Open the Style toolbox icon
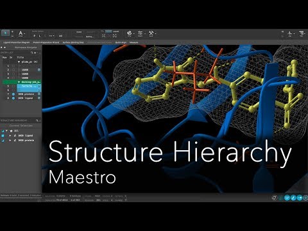 tap(129, 33)
